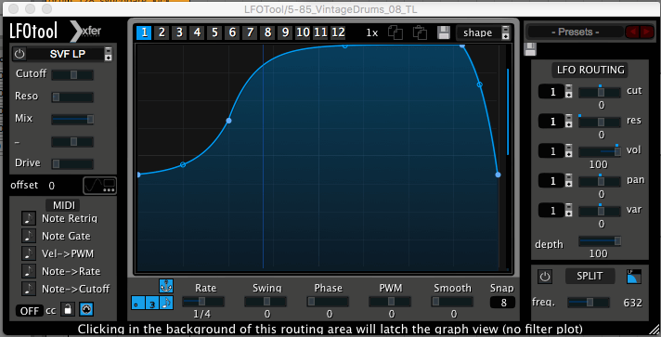Click the Rate slider

(x=203, y=302)
